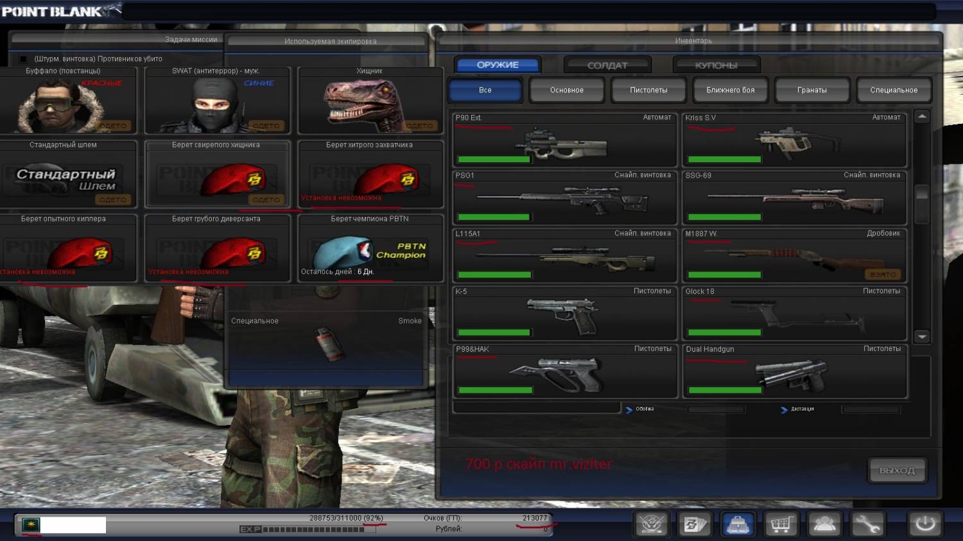Select the L115A1 sniper rifle

click(x=565, y=255)
